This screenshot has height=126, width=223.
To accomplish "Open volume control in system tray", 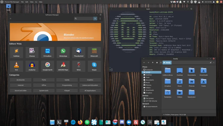I will coord(203,2).
